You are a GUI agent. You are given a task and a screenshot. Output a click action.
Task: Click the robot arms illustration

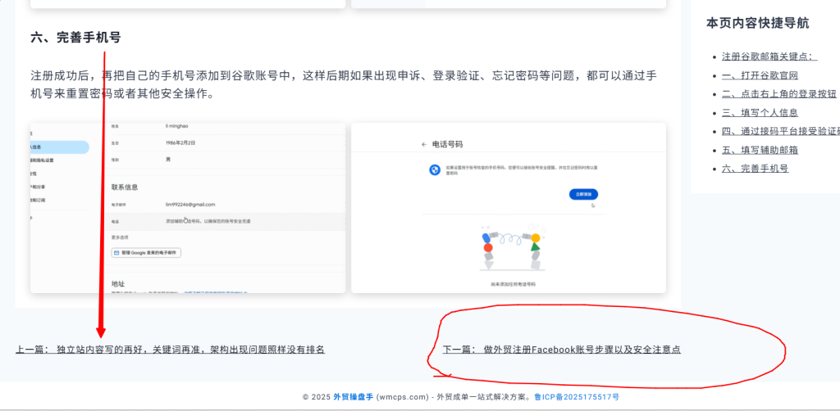(x=512, y=249)
